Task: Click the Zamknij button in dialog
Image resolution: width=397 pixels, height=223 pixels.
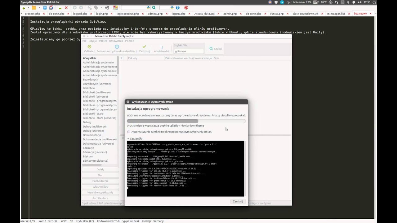Action: 238,201
